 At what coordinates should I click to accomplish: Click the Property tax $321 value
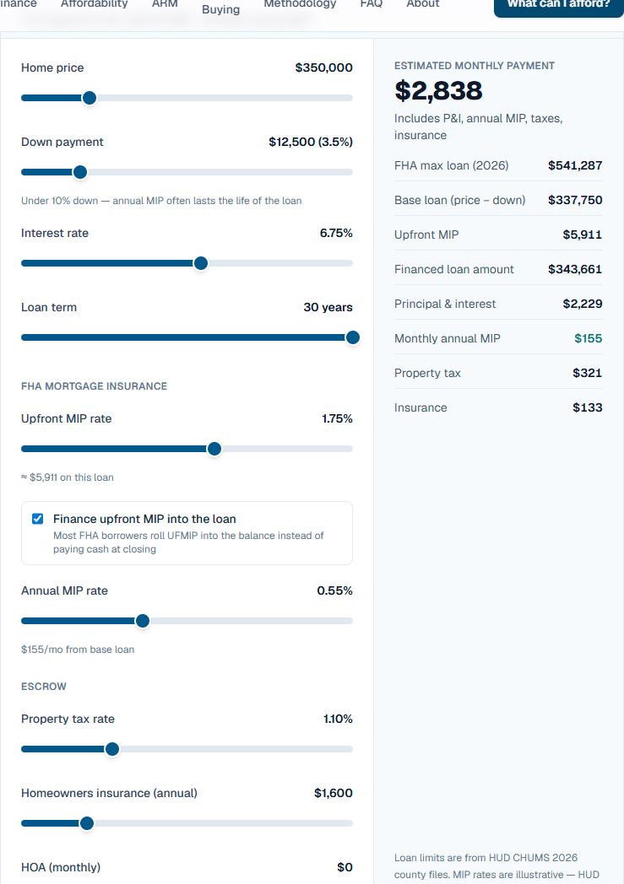[x=588, y=373]
